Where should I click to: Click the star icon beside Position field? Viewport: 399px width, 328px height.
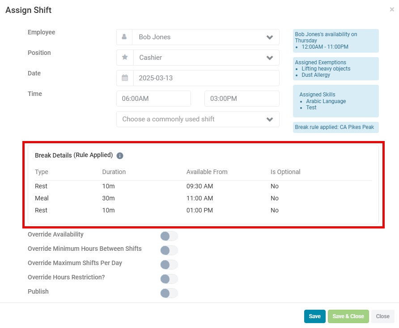tap(124, 58)
